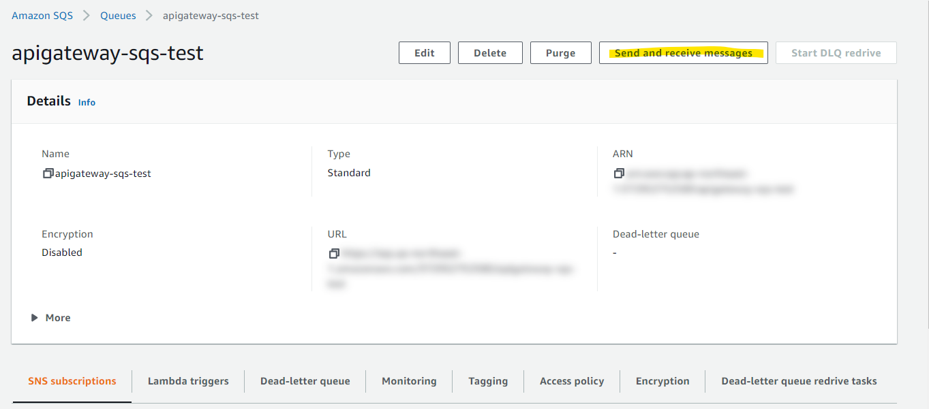Go back to the Queues list
This screenshot has height=409, width=929.
(x=118, y=15)
